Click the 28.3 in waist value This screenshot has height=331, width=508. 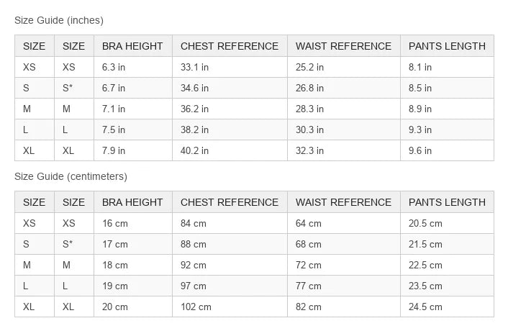(x=343, y=109)
